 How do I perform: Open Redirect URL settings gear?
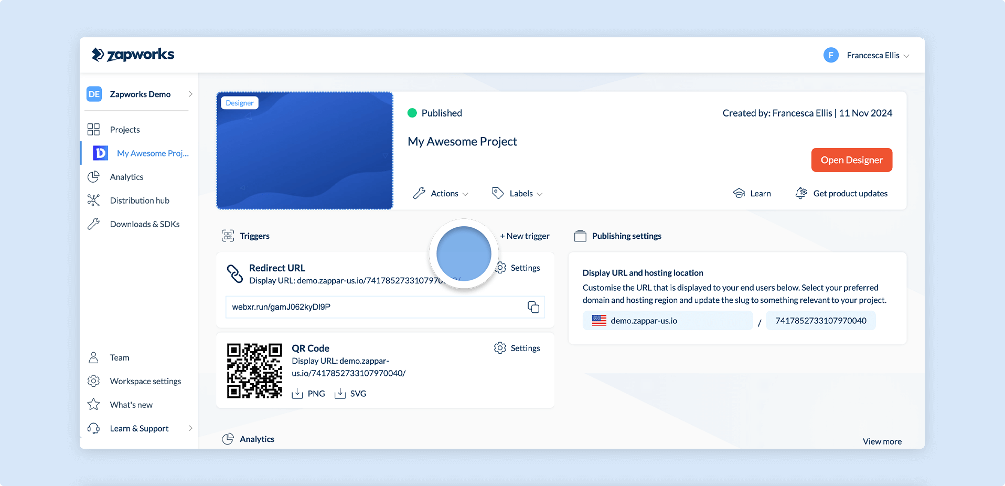click(501, 268)
